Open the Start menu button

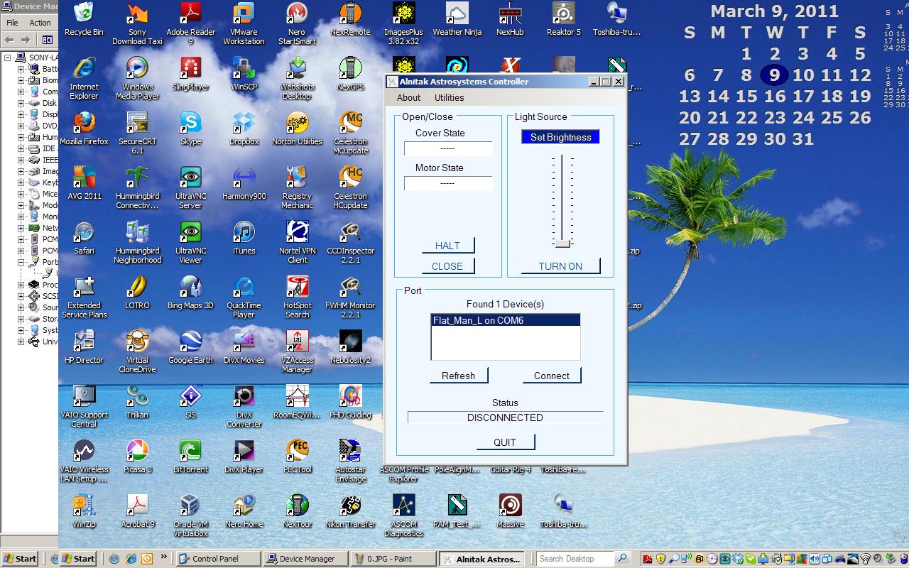click(20, 559)
